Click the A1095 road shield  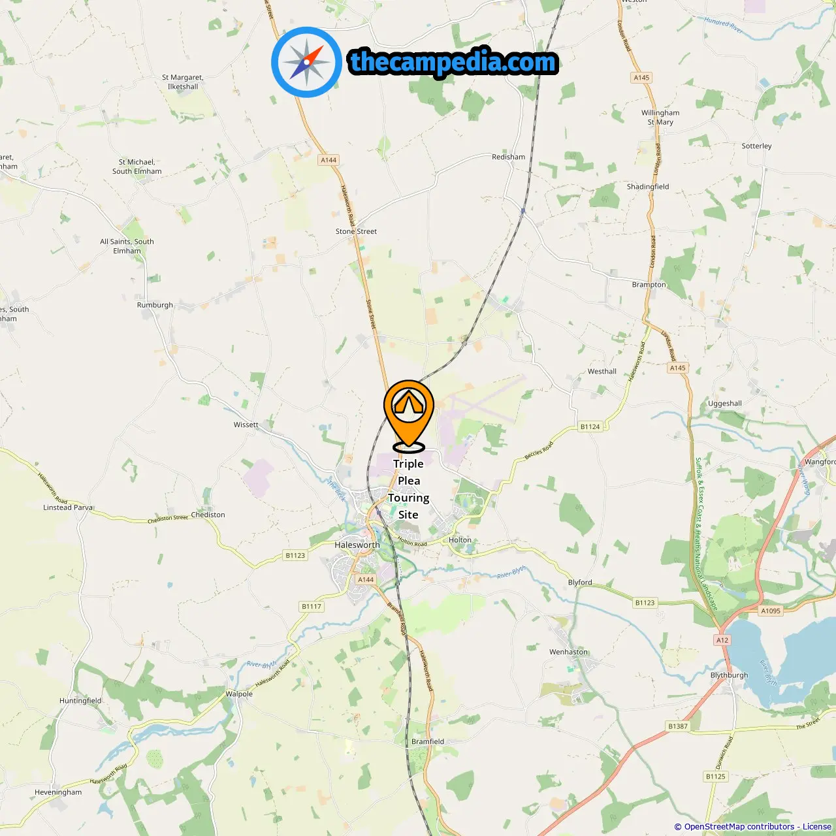(x=771, y=611)
